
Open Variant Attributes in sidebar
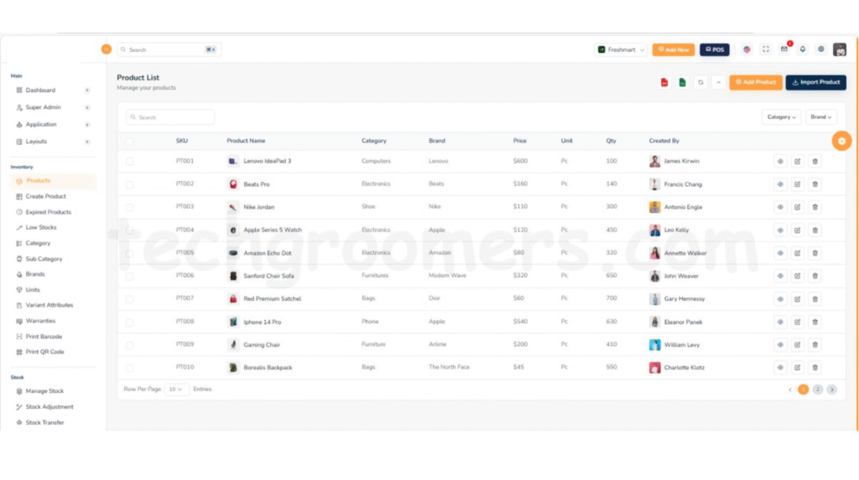[49, 306]
